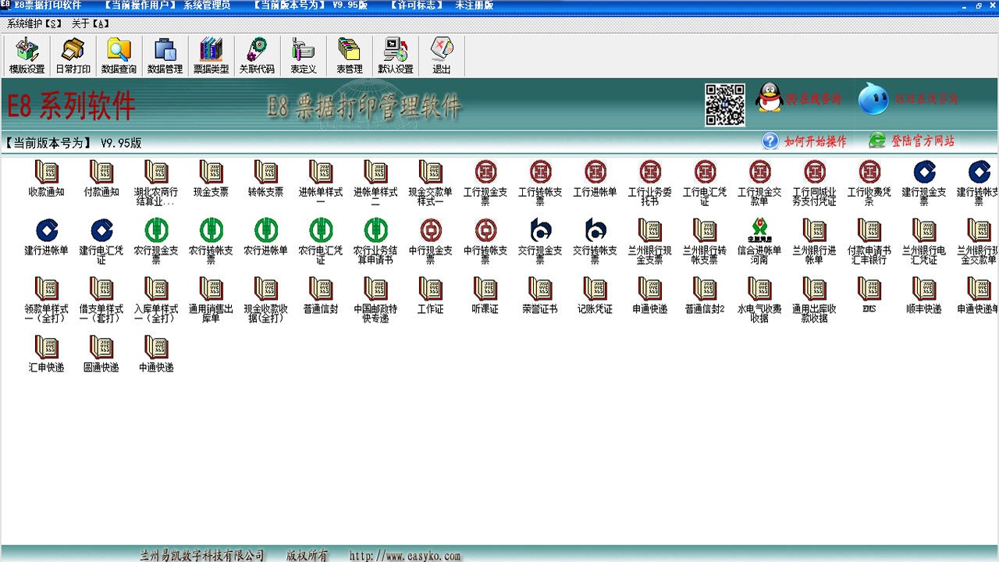Select the 收款通知 template
The image size is (999, 562).
[x=46, y=178]
